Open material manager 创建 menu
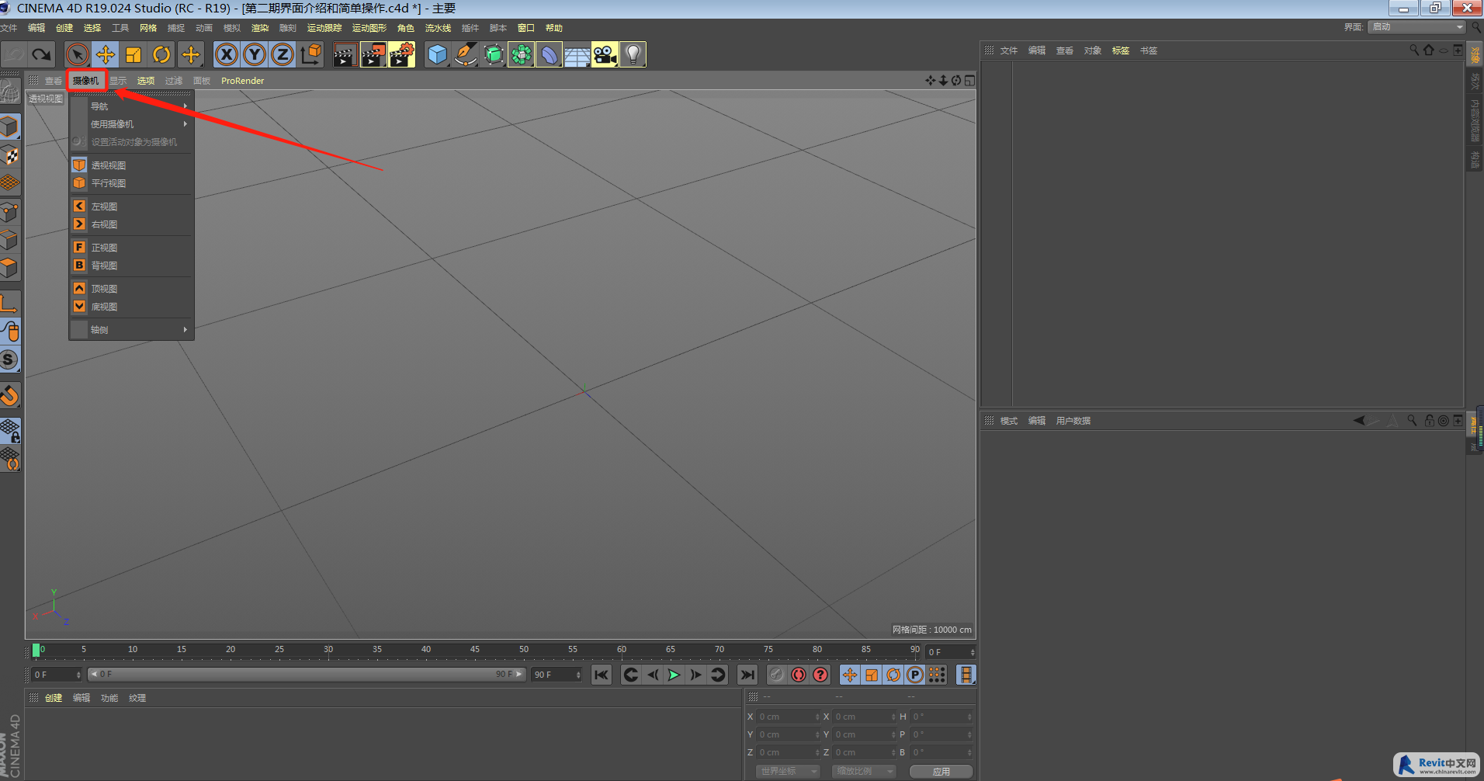 [x=54, y=698]
